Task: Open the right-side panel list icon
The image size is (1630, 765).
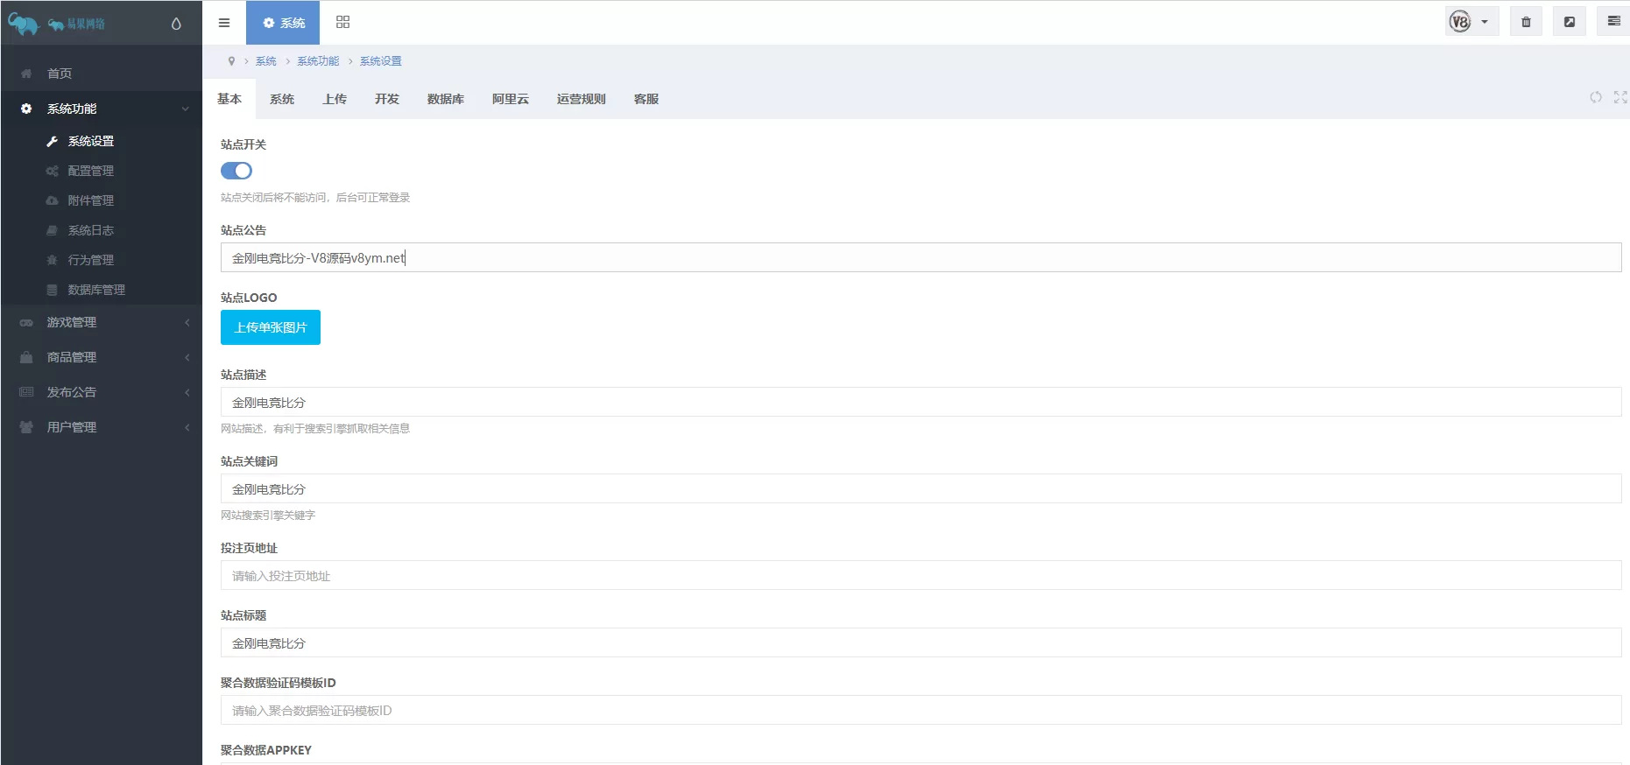Action: coord(1613,22)
